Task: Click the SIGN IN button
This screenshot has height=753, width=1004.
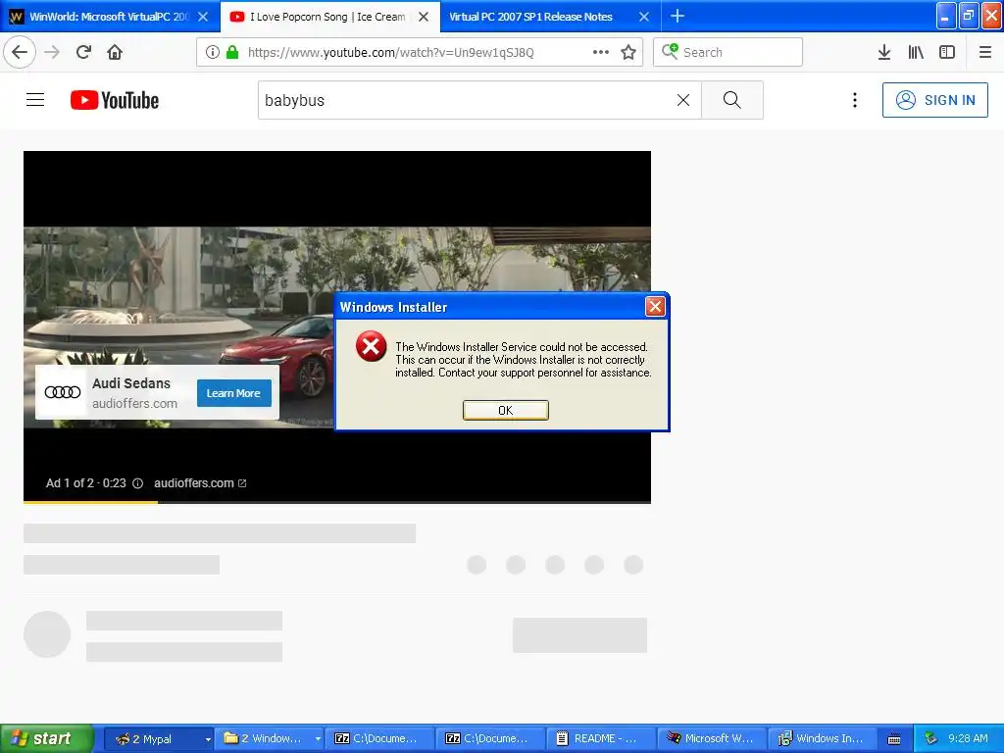Action: [934, 100]
